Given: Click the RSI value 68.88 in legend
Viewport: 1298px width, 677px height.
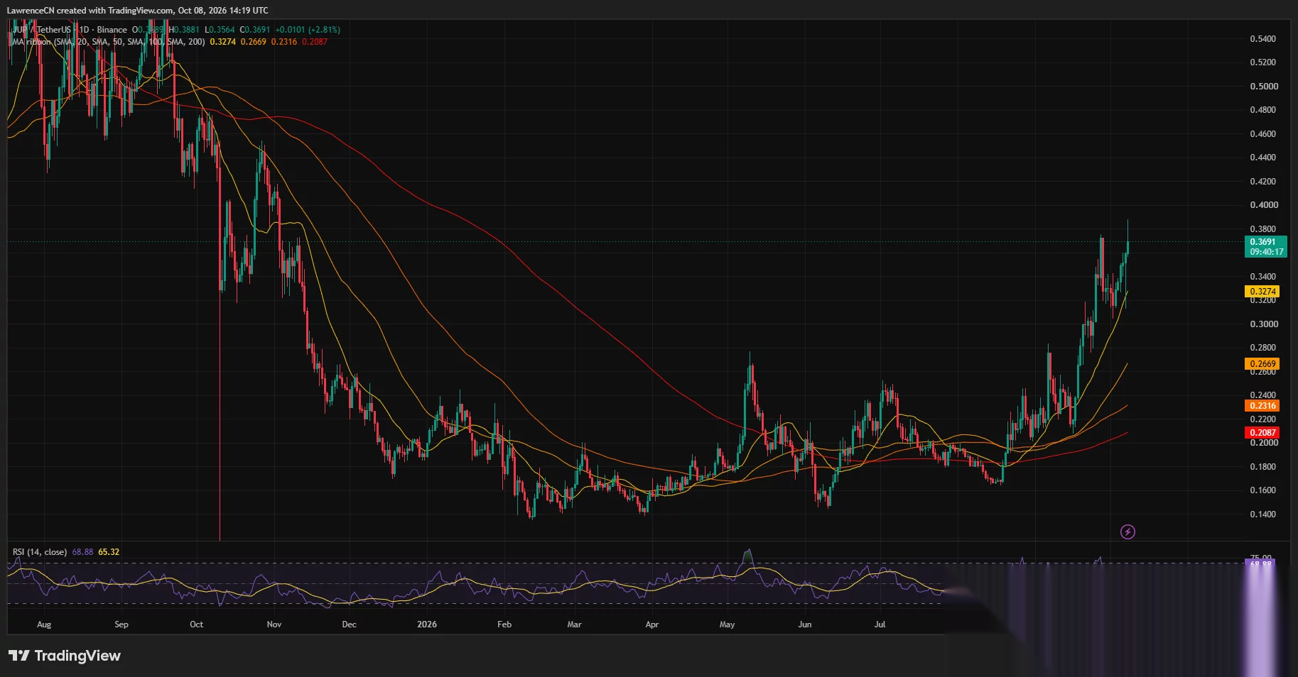Looking at the screenshot, I should tap(82, 552).
